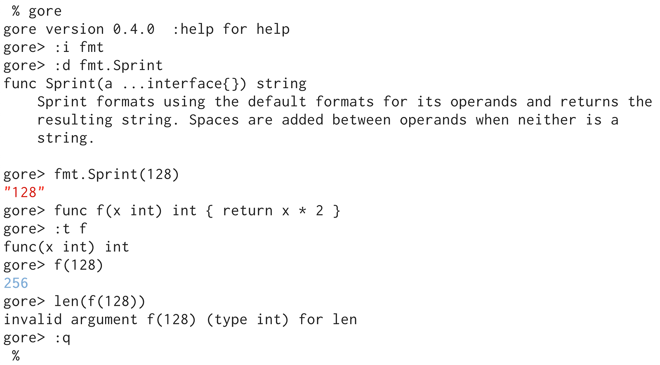Click the 'fmt.Sprint(128)' expression

(117, 174)
